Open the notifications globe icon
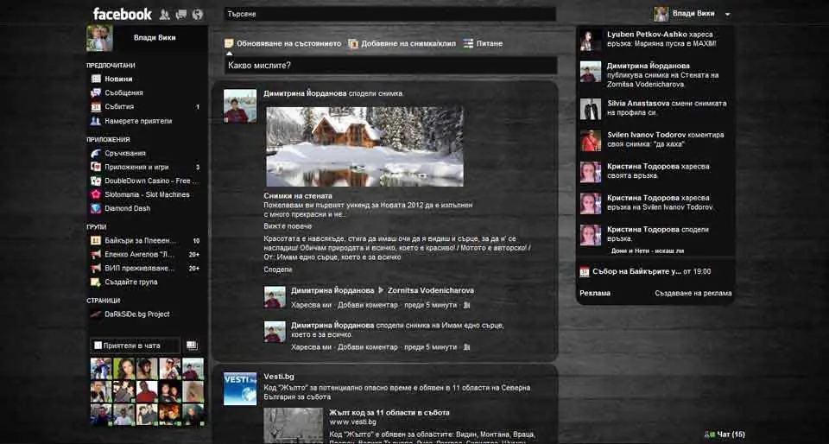829x444 pixels. pyautogui.click(x=198, y=15)
